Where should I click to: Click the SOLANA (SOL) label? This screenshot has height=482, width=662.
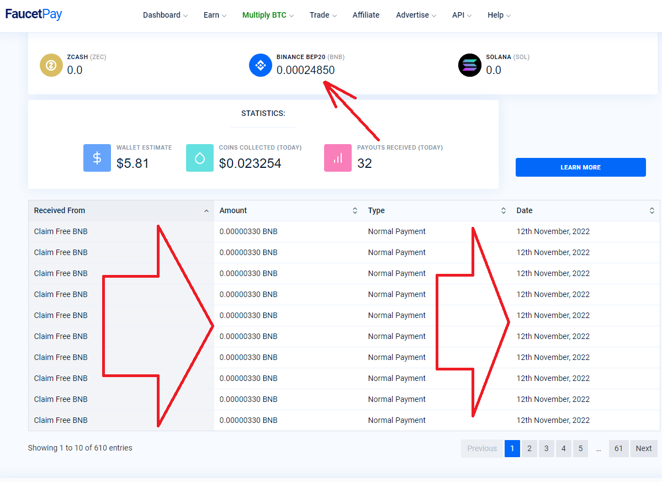(507, 57)
